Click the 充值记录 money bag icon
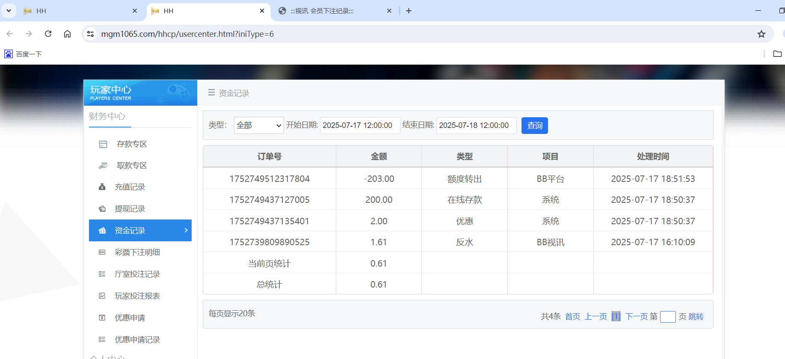 (x=102, y=187)
